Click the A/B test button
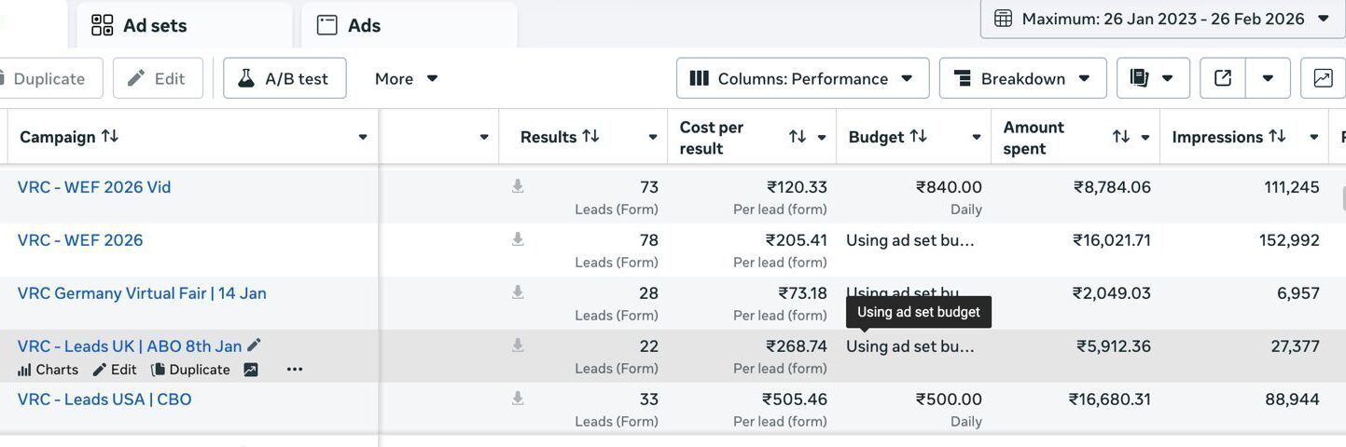This screenshot has height=447, width=1346. tap(284, 78)
